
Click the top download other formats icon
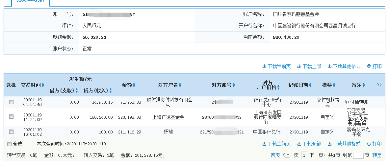coord(329,66)
